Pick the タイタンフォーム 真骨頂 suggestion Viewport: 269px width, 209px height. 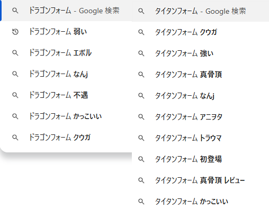pos(200,75)
